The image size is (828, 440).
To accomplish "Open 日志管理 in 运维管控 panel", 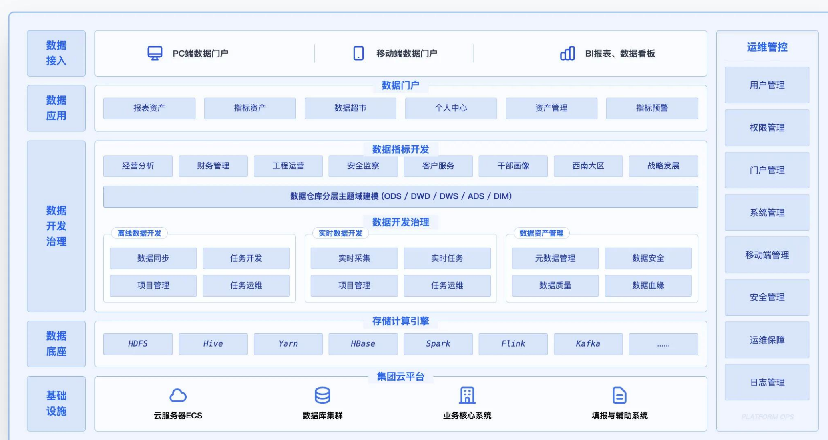I will [x=767, y=382].
